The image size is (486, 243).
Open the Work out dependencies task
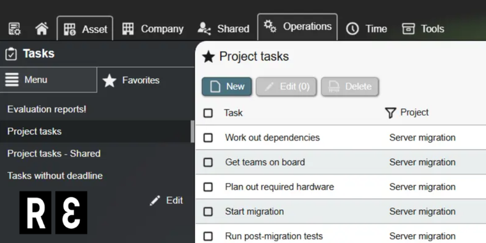[x=272, y=137]
